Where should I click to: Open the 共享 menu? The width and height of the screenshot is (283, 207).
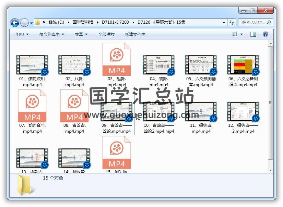(x=81, y=34)
